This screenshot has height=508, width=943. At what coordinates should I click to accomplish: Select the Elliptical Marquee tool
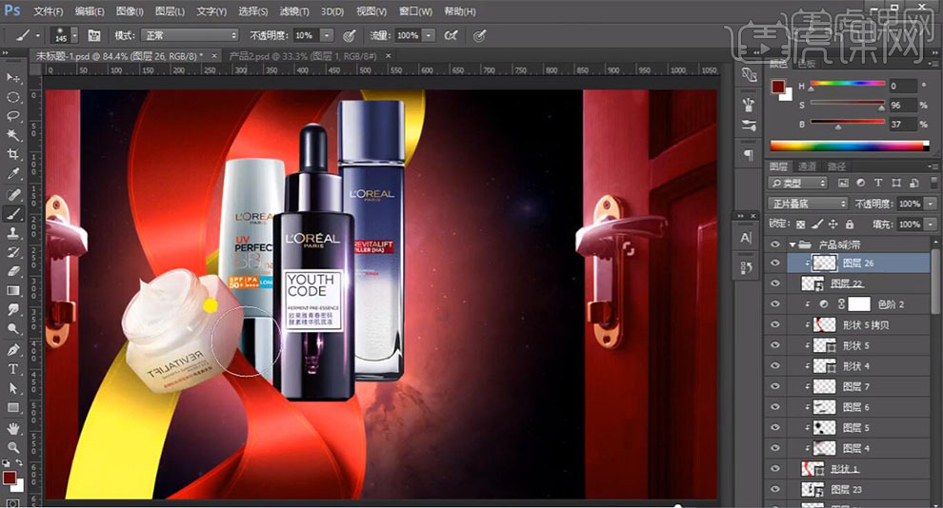pyautogui.click(x=12, y=97)
